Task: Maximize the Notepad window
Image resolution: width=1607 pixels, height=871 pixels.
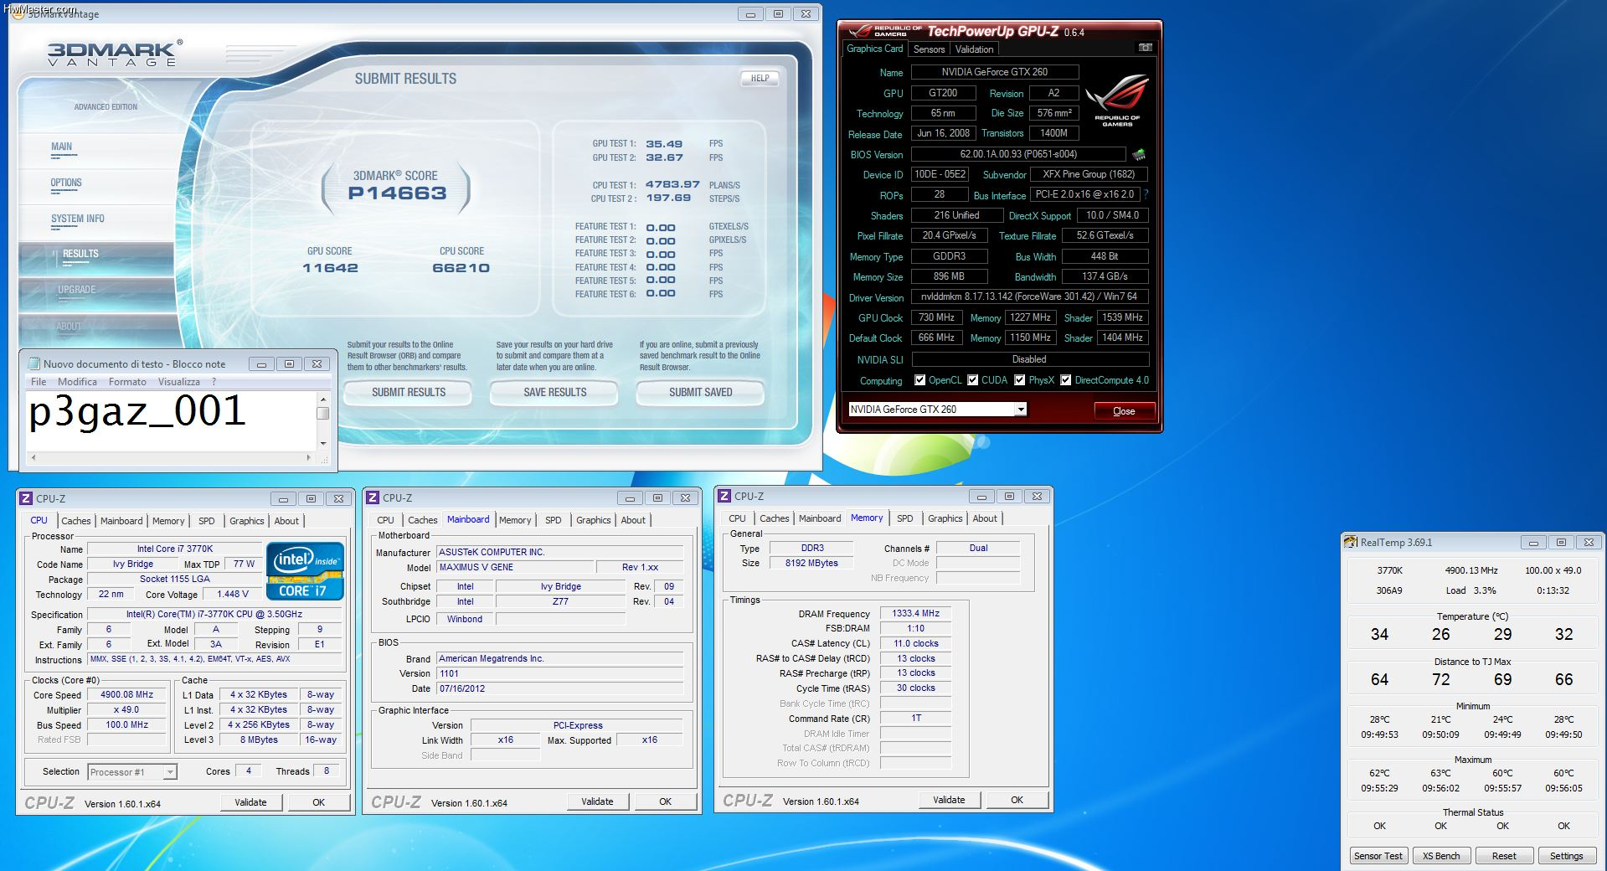Action: [x=289, y=363]
